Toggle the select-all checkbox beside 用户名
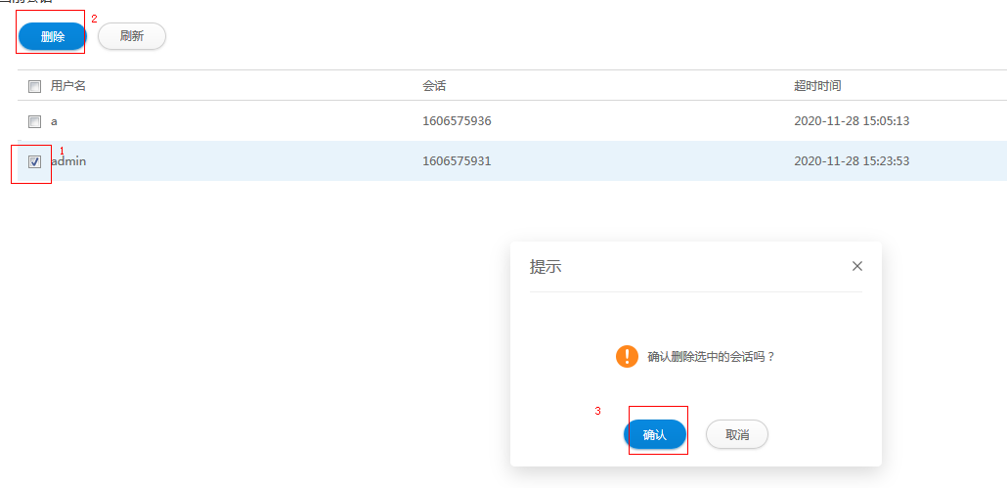1007x488 pixels. [x=34, y=87]
